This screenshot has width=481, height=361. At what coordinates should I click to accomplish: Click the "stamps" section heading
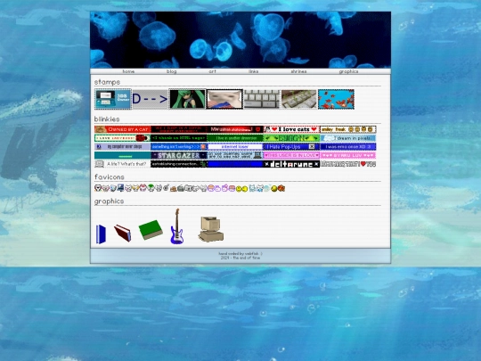coord(107,82)
